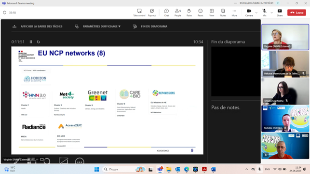Select Tetiana Machulina video tile

[285, 91]
